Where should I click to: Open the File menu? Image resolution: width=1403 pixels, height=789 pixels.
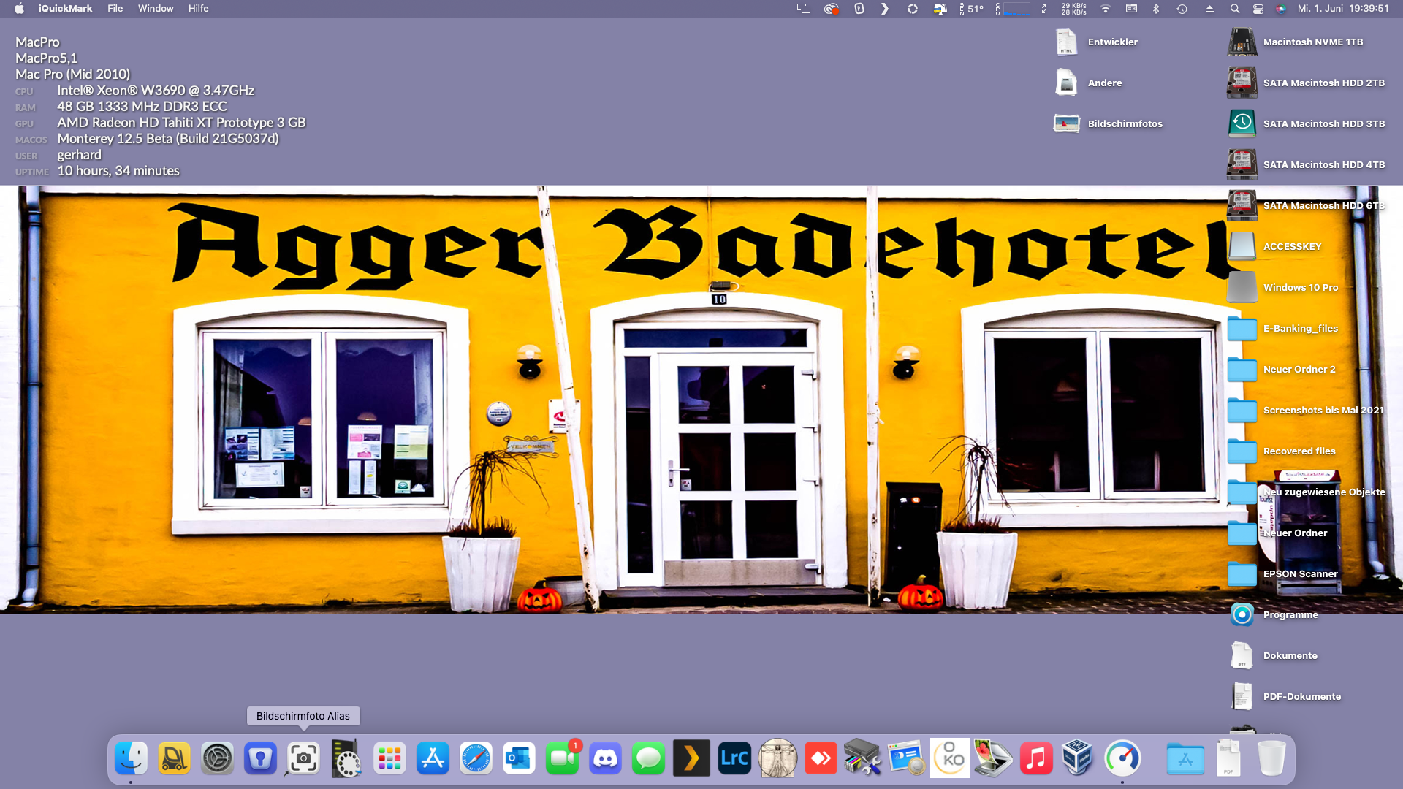point(115,9)
